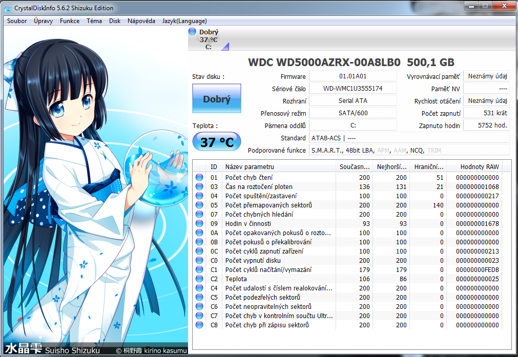518x357 pixels.
Task: Click status orb for Počet chyb při zápisu sektorů
Action: pos(199,325)
